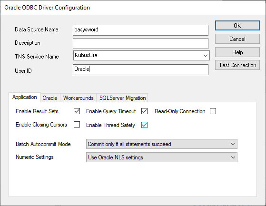Click into the empty Description field
Viewport: 266px width, 206px height.
[140, 43]
